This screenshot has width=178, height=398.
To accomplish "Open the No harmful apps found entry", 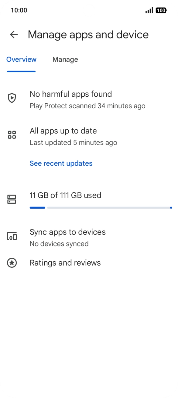I will (x=89, y=99).
